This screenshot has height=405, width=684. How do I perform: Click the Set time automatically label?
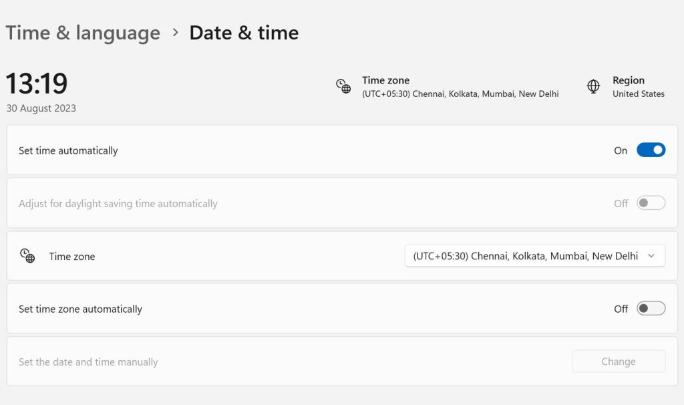click(x=68, y=151)
